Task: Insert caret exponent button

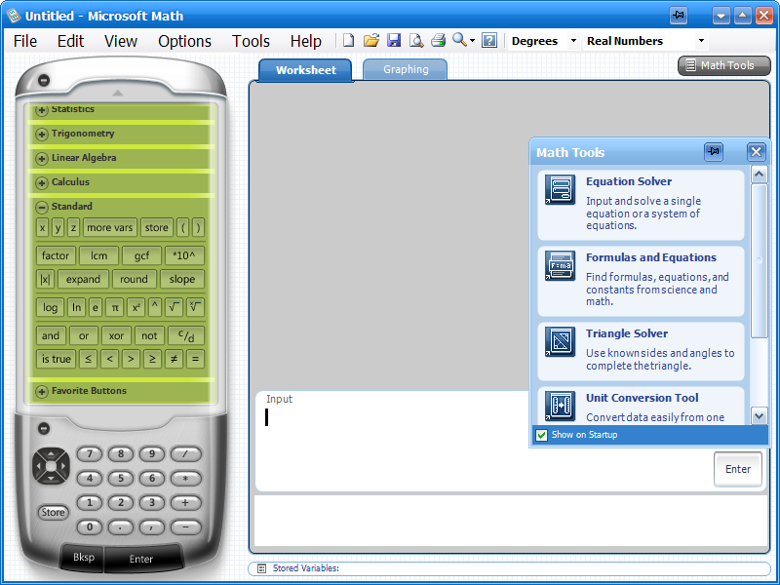Action: coord(155,307)
